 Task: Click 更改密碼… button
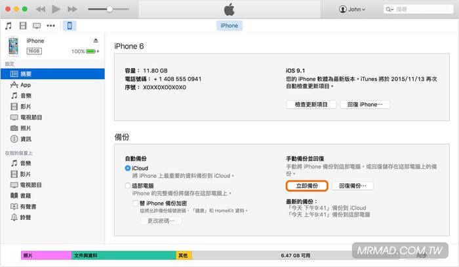(161, 221)
